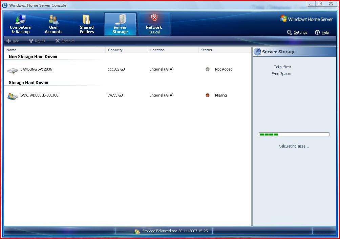Click the Remove toolbar button
The width and height of the screenshot is (340, 239).
click(65, 41)
